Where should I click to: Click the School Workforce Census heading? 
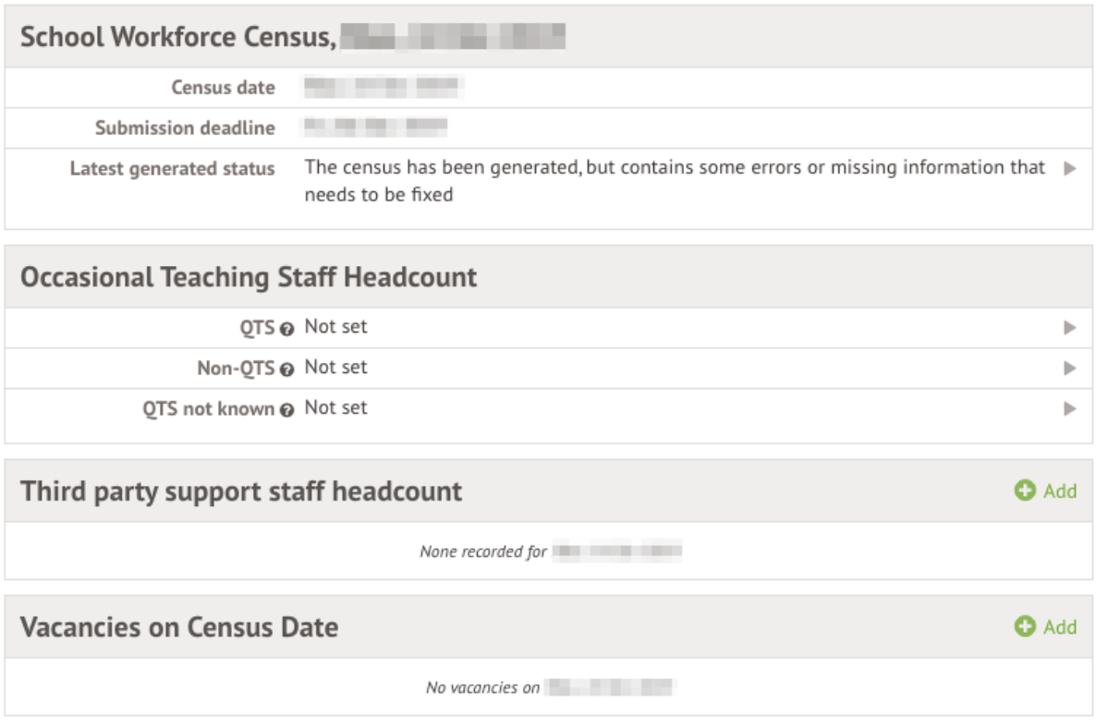click(x=177, y=37)
